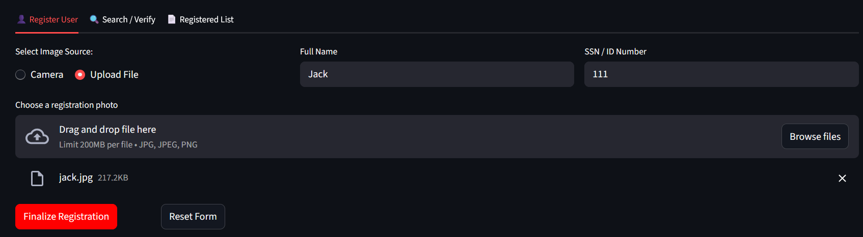Click the Registered List document icon
Viewport: 863px width, 237px height.
point(172,19)
